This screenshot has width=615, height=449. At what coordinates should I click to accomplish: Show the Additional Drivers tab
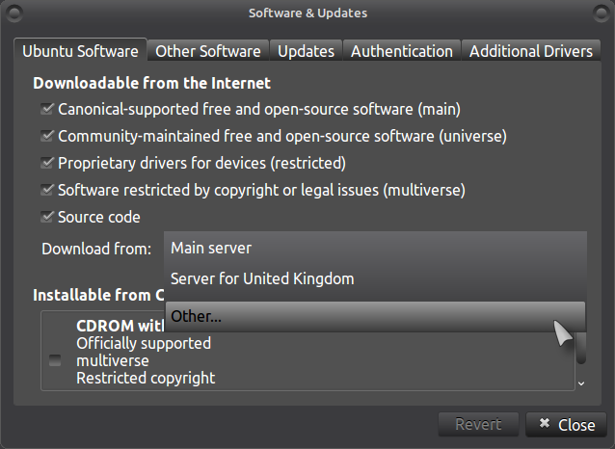click(x=530, y=51)
